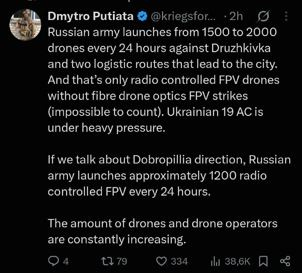Click the paragraph about Dobropillia direction
The width and height of the screenshot is (302, 273).
click(x=169, y=176)
